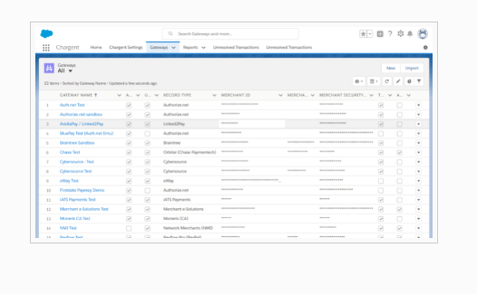The height and width of the screenshot is (294, 477).
Task: Click the magnifier icon in search box
Action: coord(170,34)
